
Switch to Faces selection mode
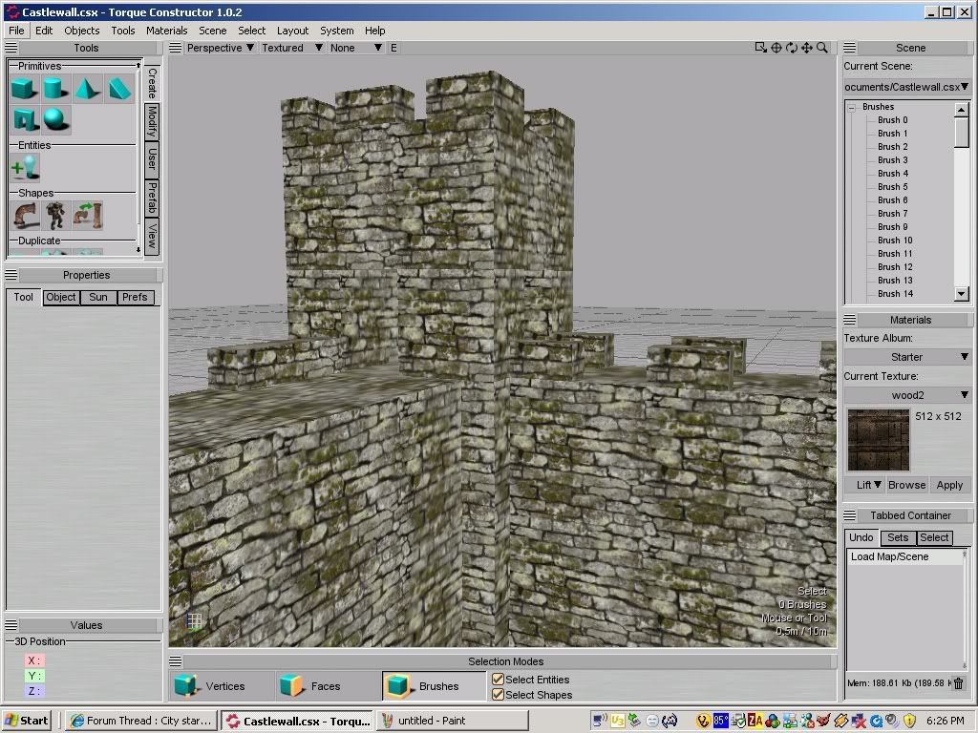pyautogui.click(x=326, y=685)
